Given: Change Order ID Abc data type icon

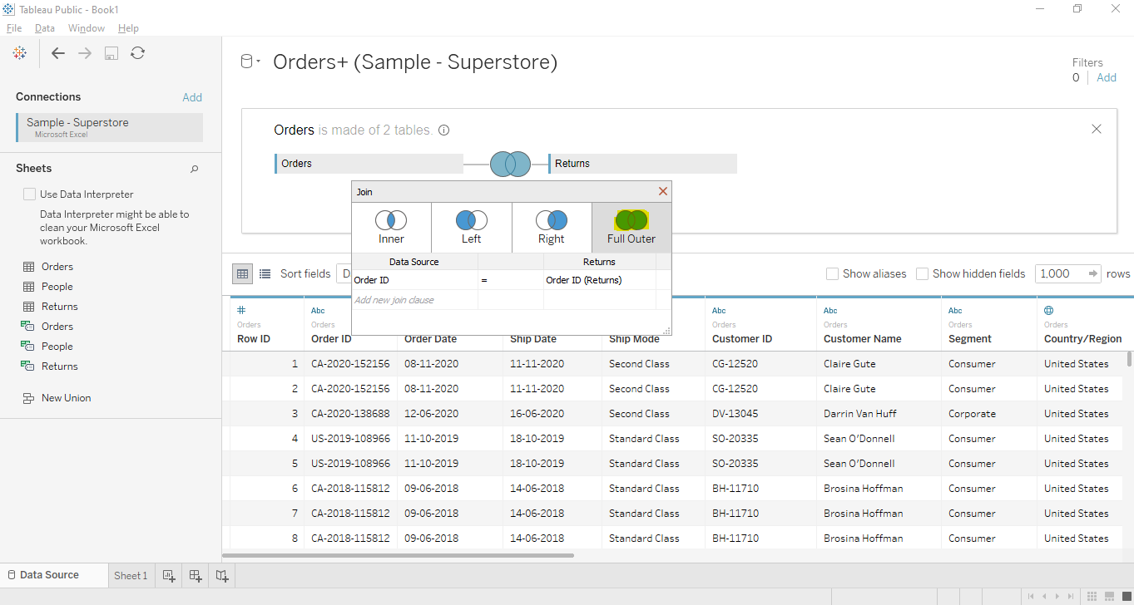Looking at the screenshot, I should pos(318,310).
